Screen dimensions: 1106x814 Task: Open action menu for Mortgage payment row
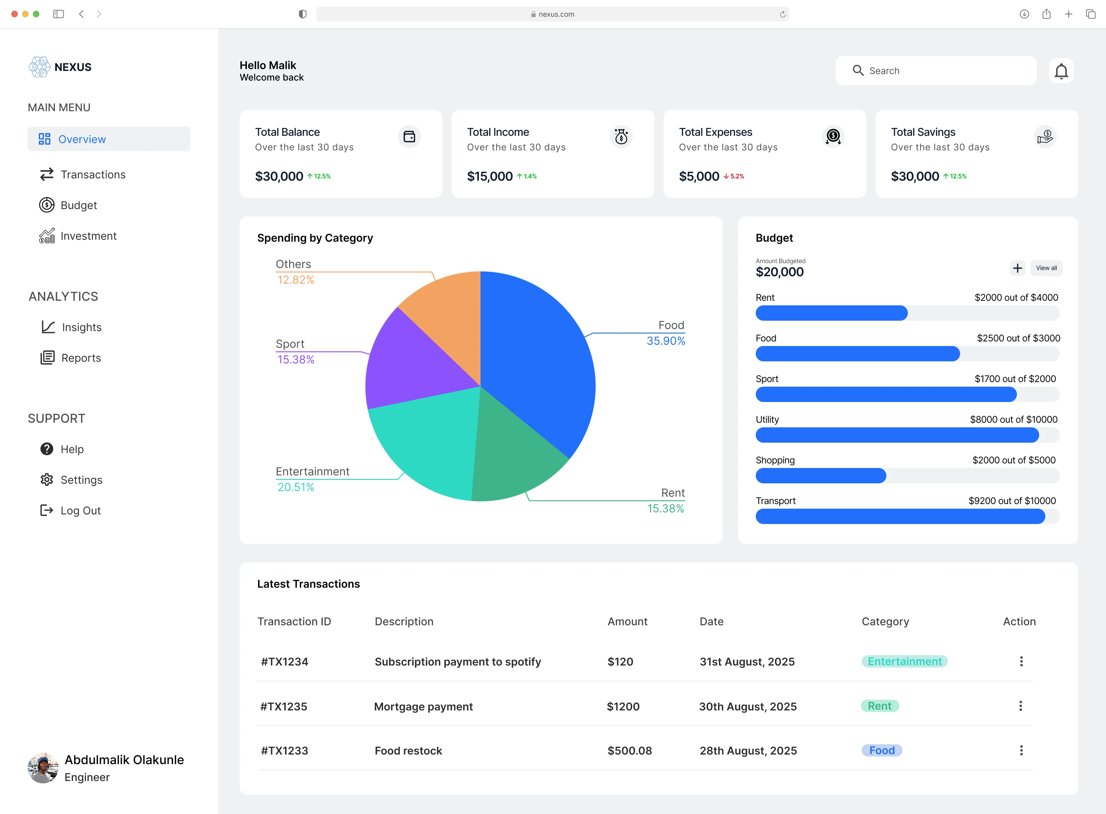[x=1020, y=705]
